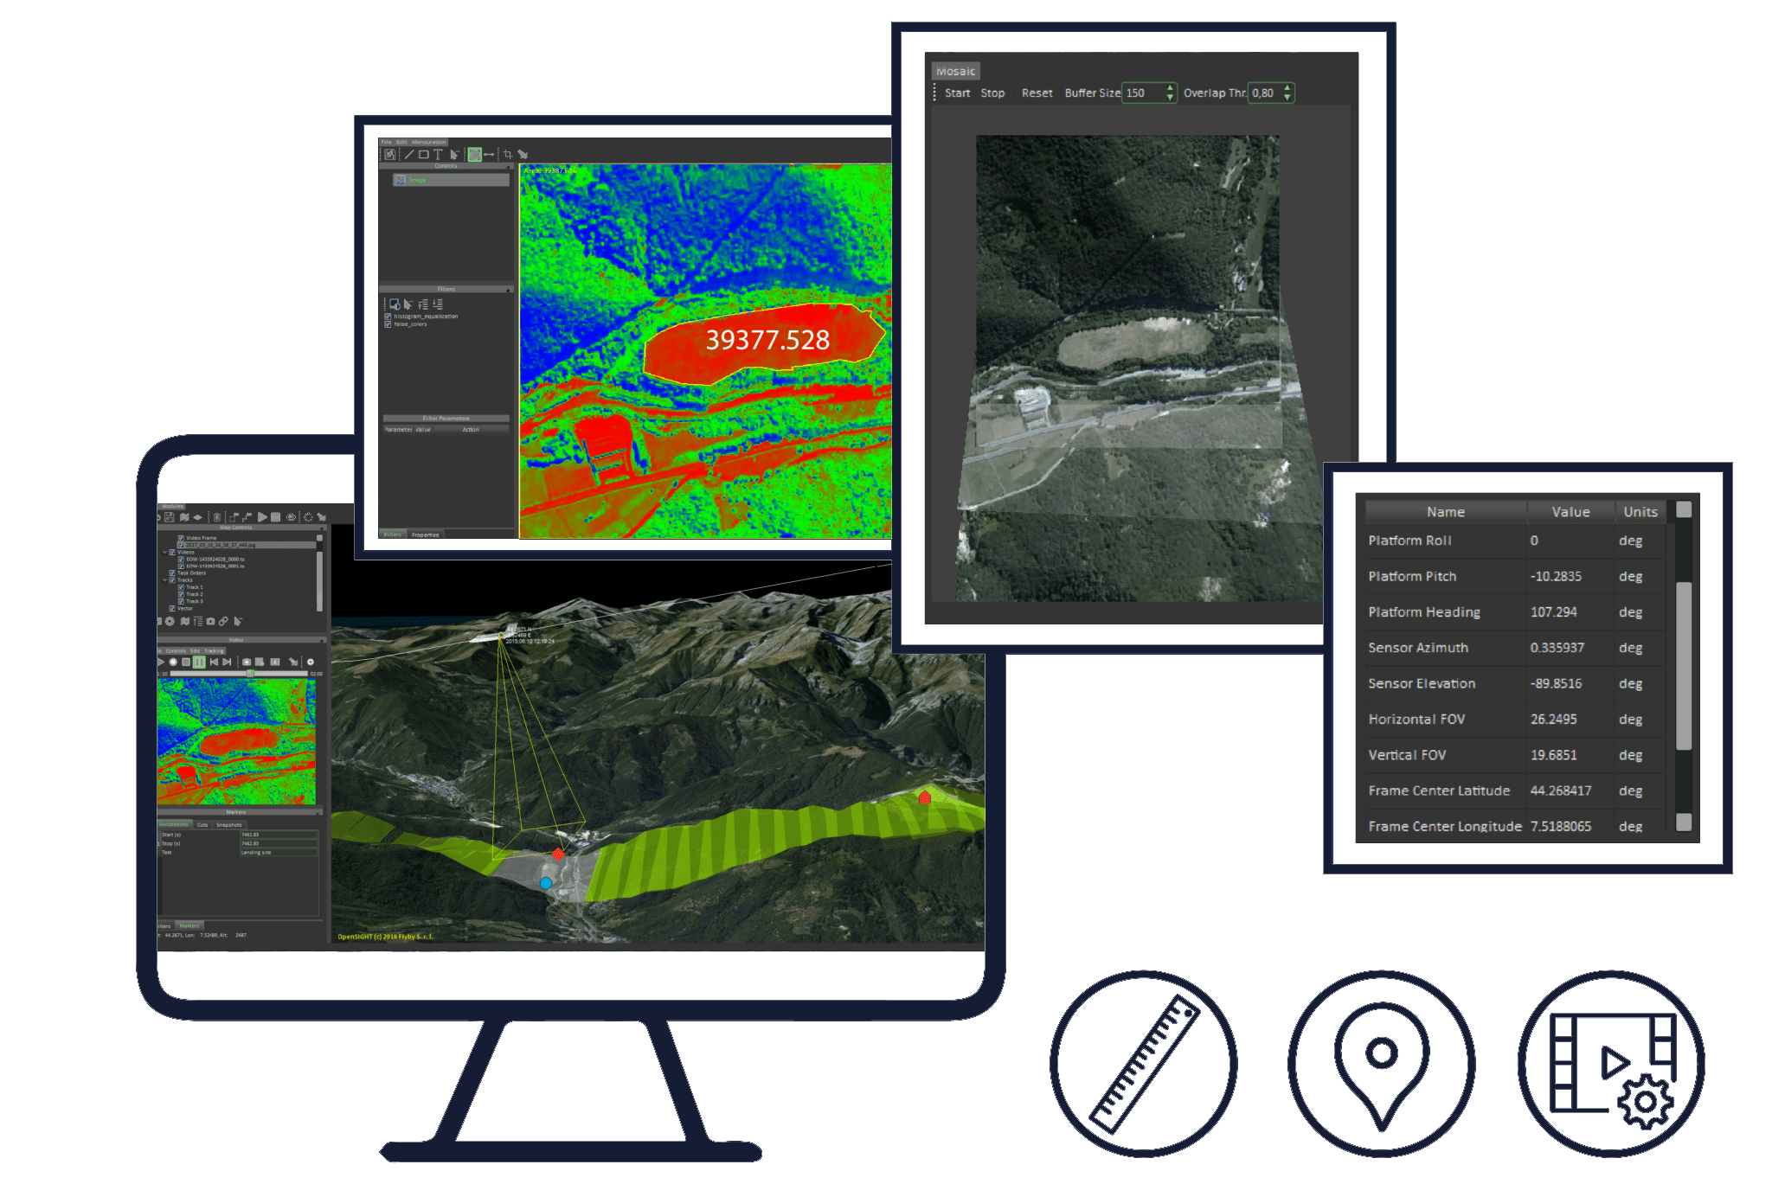The width and height of the screenshot is (1772, 1184).
Task: Toggle the false_colors filter checkbox
Action: click(x=388, y=324)
